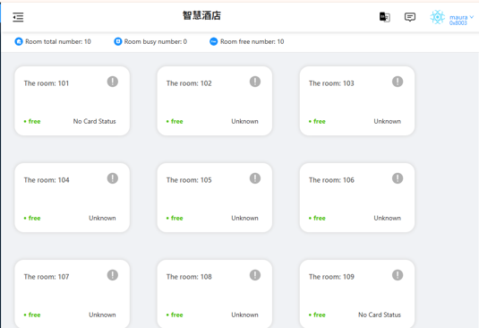Click the free status in room 104

click(x=32, y=218)
